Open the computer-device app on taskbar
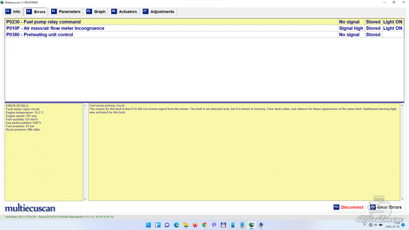This screenshot has width=409, height=230. pos(261,225)
